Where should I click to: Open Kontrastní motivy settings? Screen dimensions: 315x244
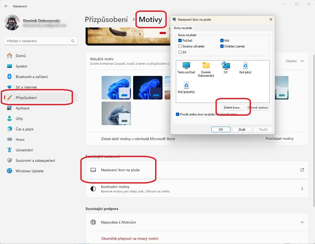pyautogui.click(x=197, y=188)
